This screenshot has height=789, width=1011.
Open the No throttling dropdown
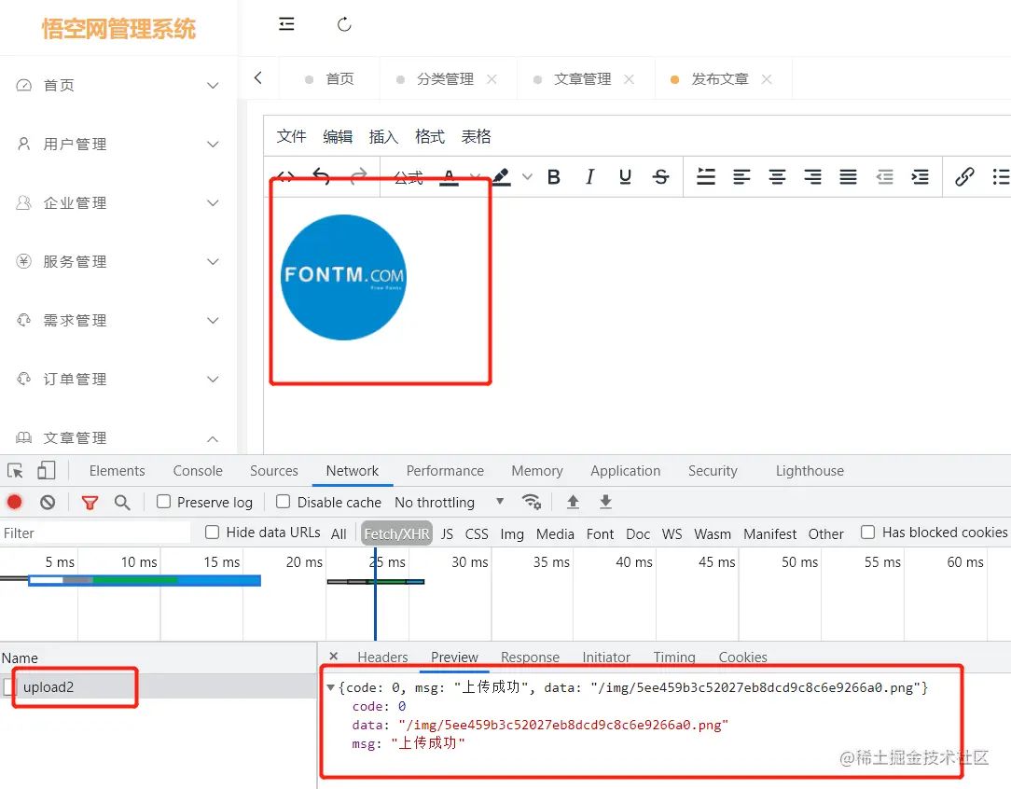(449, 502)
